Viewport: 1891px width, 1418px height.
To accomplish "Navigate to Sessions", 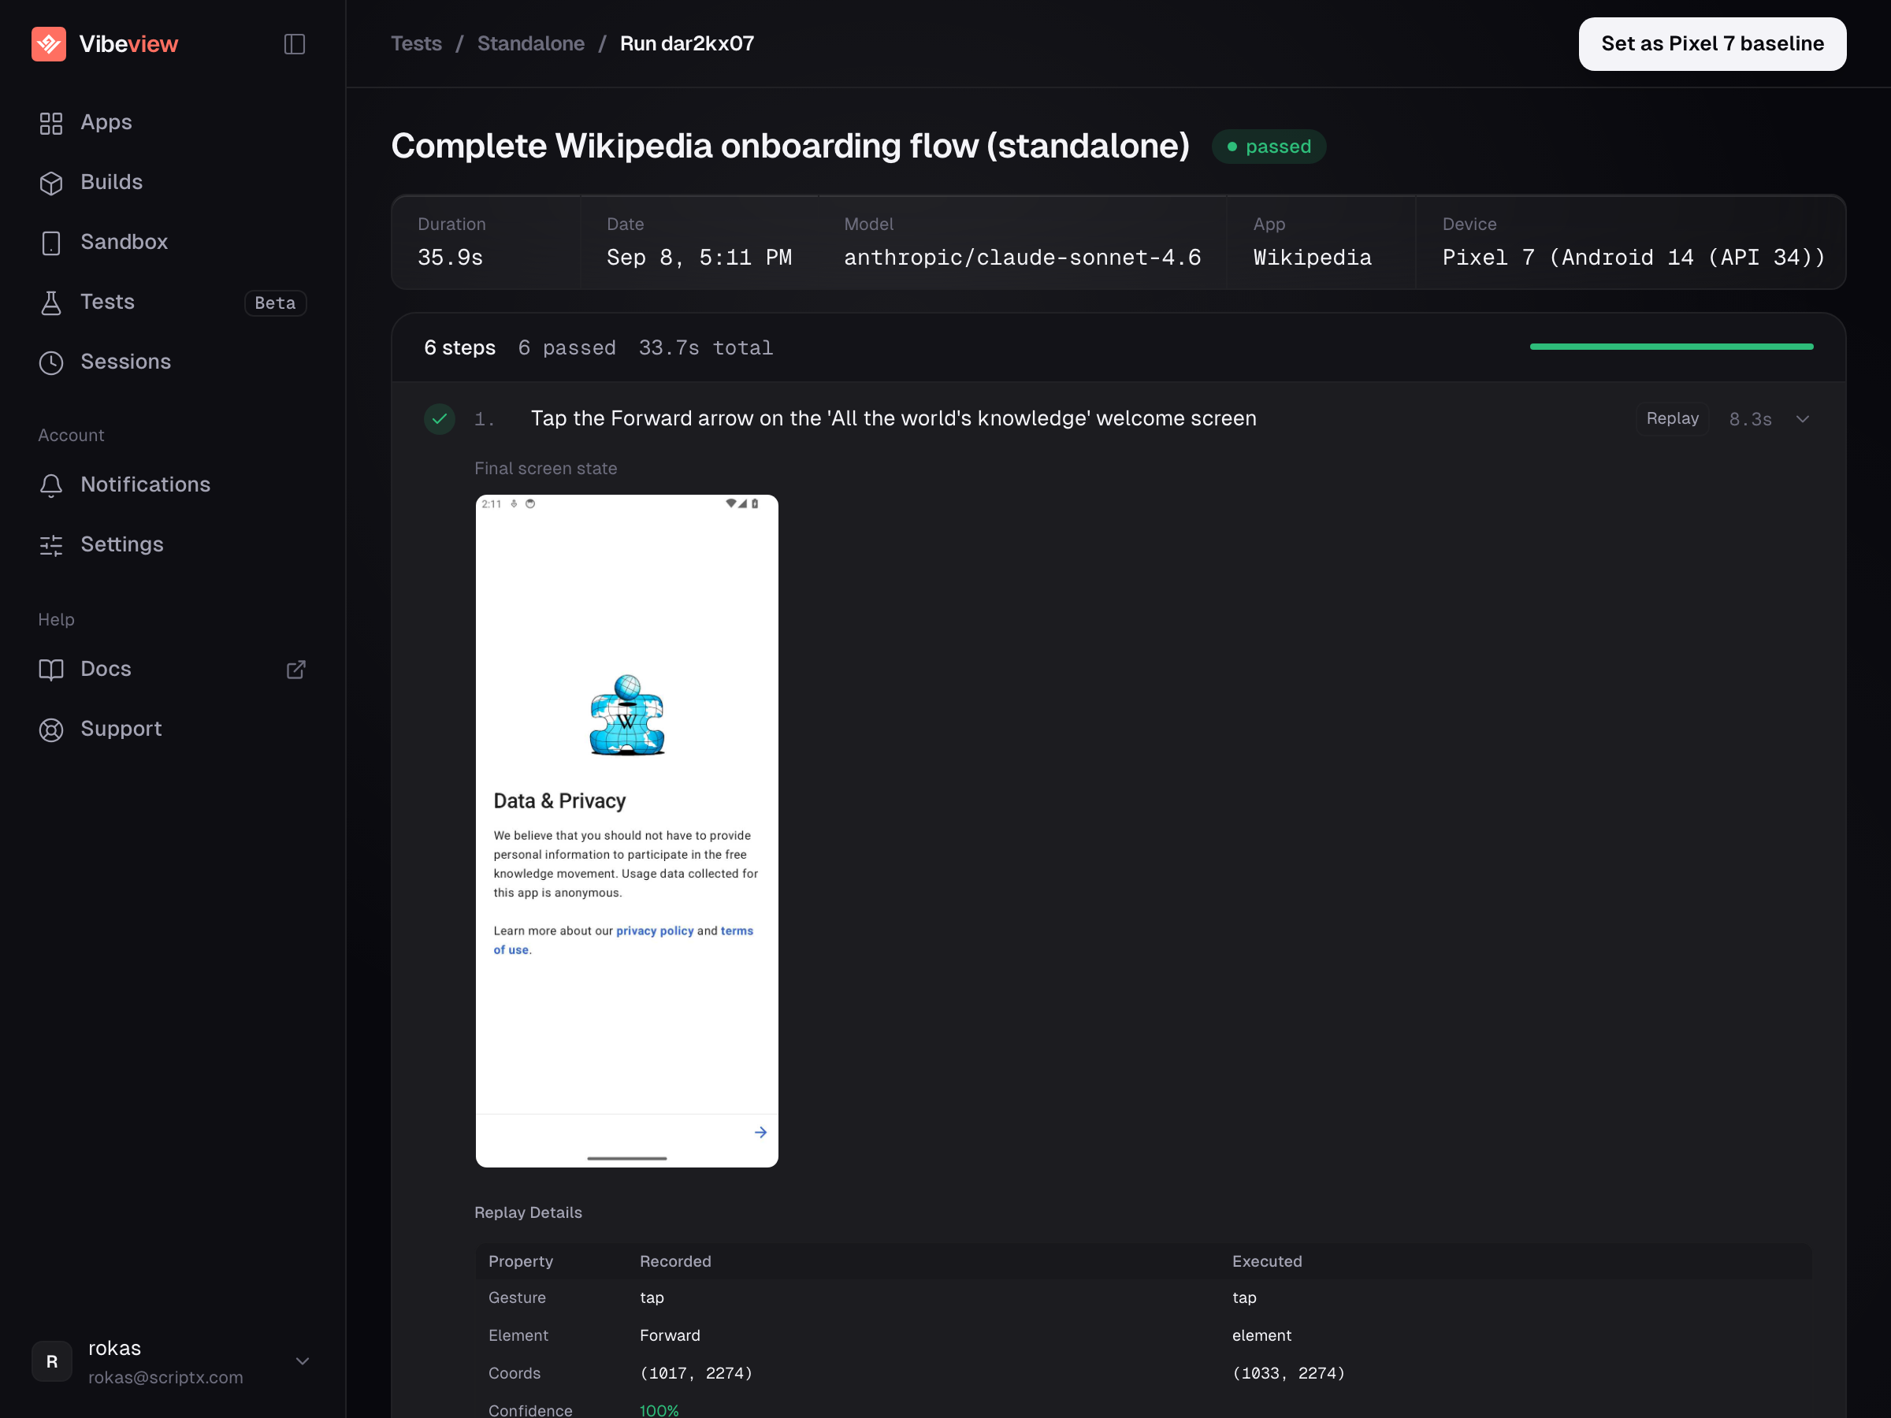I will (125, 362).
